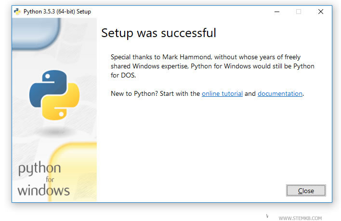Click the WWW.STEMKB.COM watermark
The width and height of the screenshot is (341, 221).
(300, 218)
